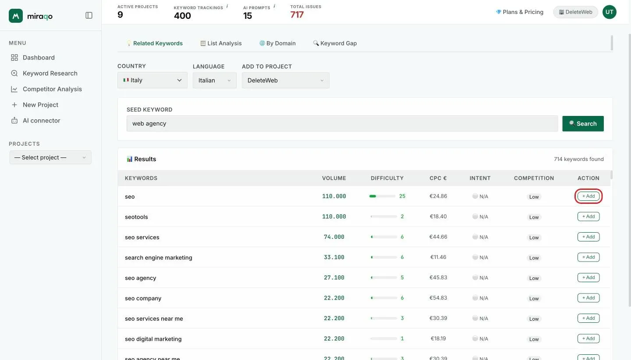Screen dimensions: 631x360
Task: Click the '714 keywords found' text
Action: (x=578, y=159)
